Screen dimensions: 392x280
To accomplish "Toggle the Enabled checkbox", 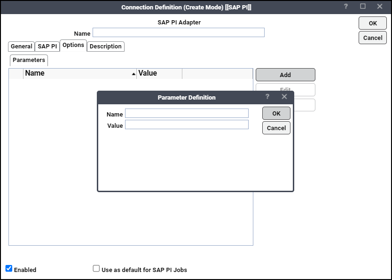I will (x=9, y=269).
